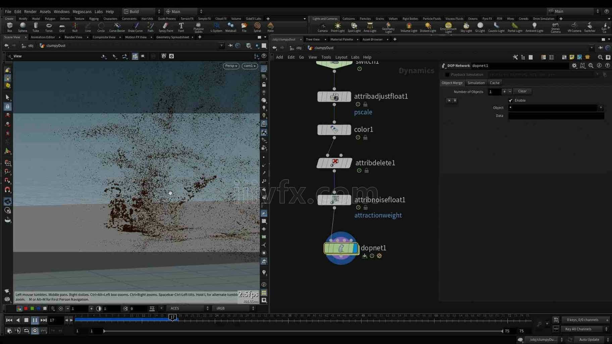Click the Number of Objects field
The width and height of the screenshot is (612, 344).
click(x=494, y=92)
